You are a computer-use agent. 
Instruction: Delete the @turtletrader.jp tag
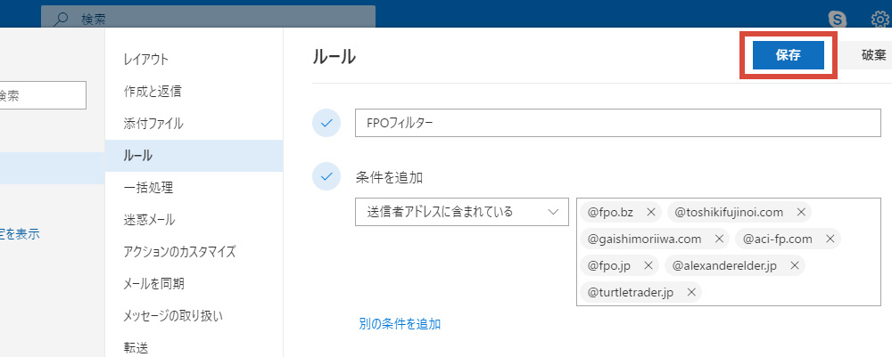click(690, 292)
